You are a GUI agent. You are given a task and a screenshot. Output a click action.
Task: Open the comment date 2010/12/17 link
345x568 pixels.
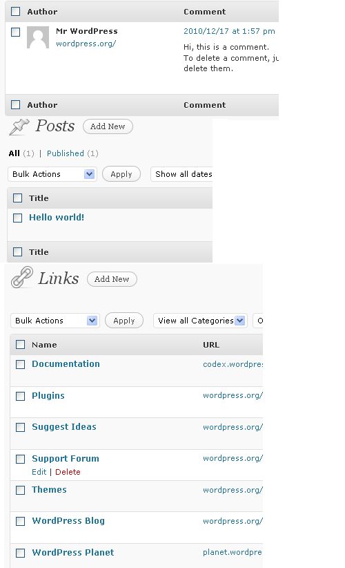pyautogui.click(x=229, y=31)
